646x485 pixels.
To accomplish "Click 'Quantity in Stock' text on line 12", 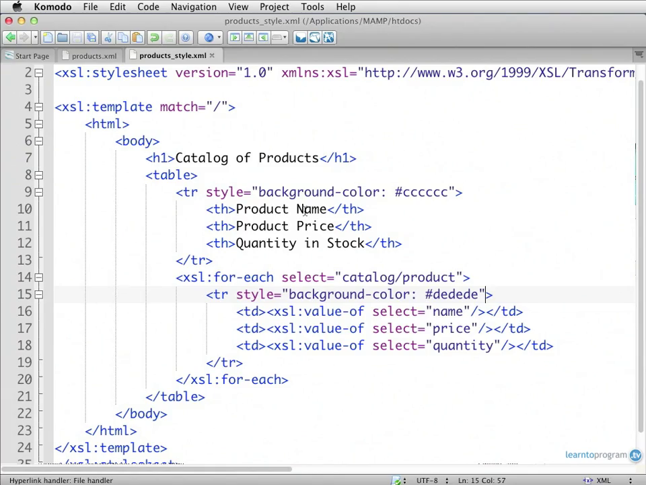I will click(300, 243).
